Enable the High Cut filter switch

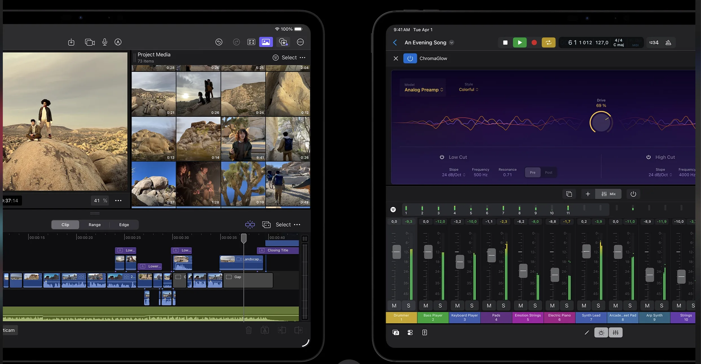click(648, 157)
